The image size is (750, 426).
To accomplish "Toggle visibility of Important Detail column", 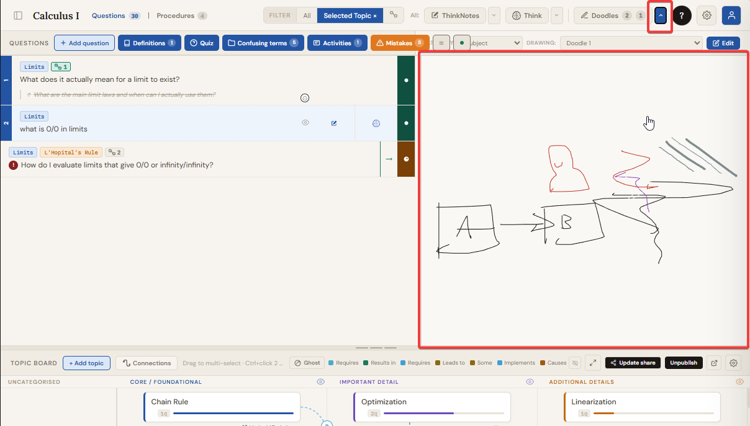I will 530,382.
